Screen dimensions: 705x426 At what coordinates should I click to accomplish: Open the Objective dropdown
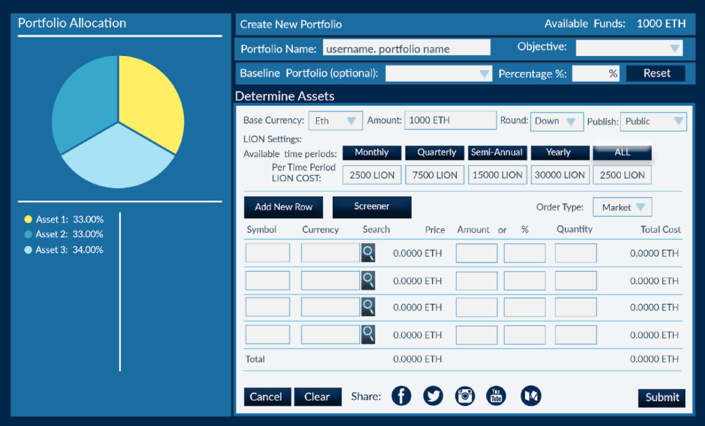(x=629, y=48)
